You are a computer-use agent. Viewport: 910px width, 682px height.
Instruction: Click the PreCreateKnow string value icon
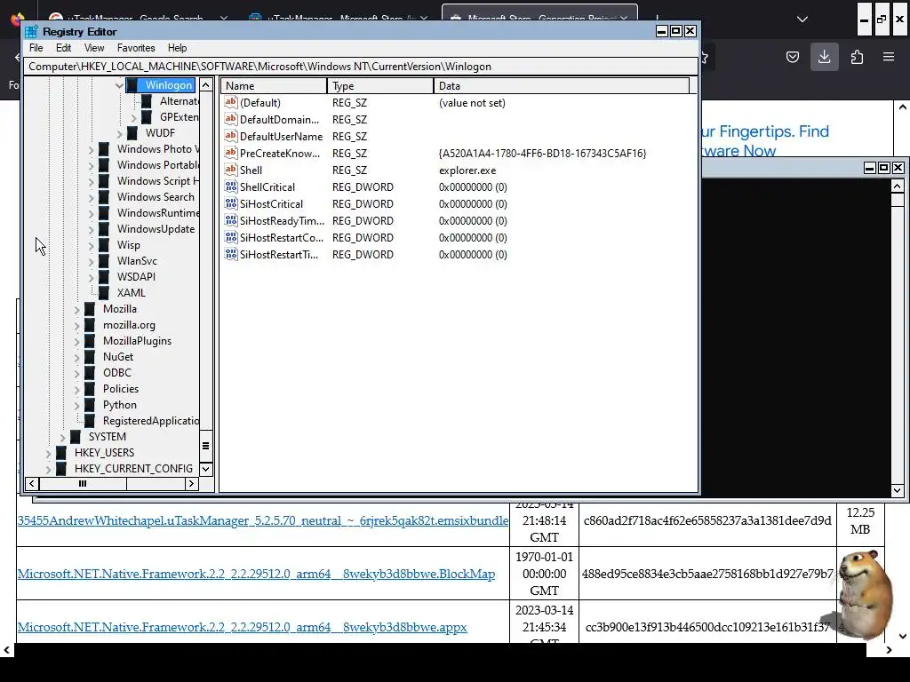point(231,153)
